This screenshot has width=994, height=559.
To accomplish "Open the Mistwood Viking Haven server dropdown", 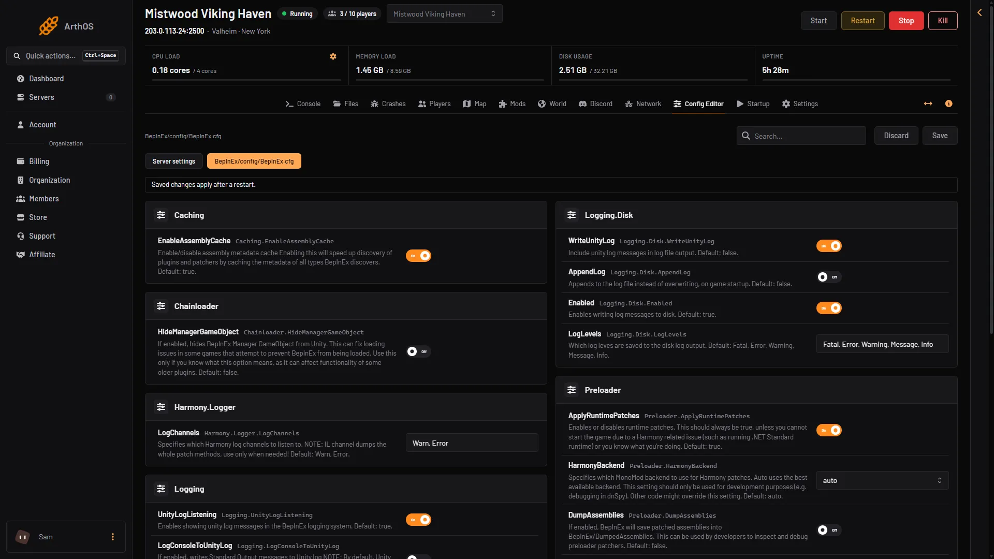I will [x=444, y=14].
